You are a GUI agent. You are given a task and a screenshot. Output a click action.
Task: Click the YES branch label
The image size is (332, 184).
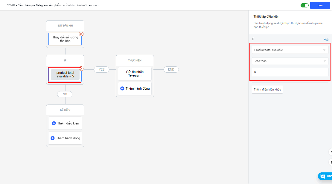click(x=102, y=69)
